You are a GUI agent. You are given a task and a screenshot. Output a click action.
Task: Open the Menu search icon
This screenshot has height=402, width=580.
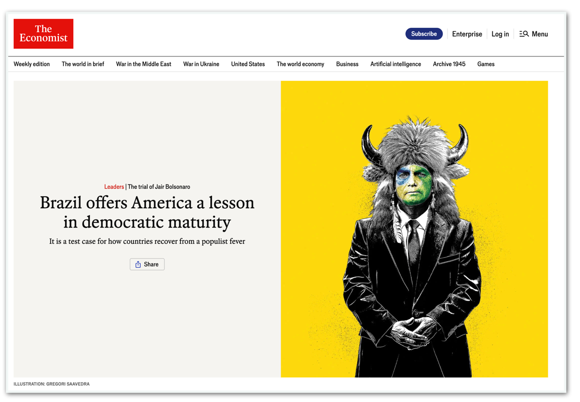click(524, 34)
